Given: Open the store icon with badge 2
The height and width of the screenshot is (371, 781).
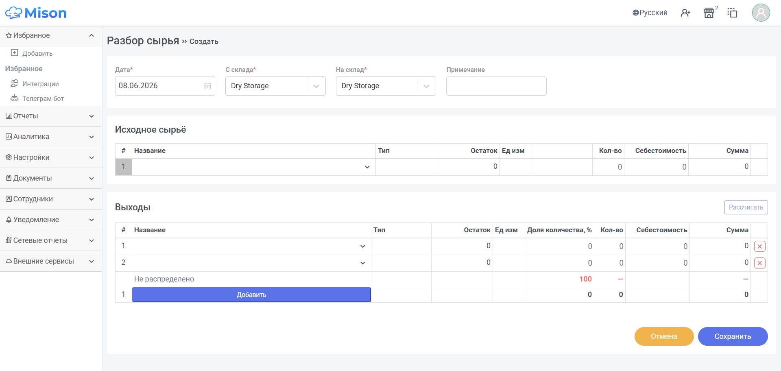Looking at the screenshot, I should point(709,13).
